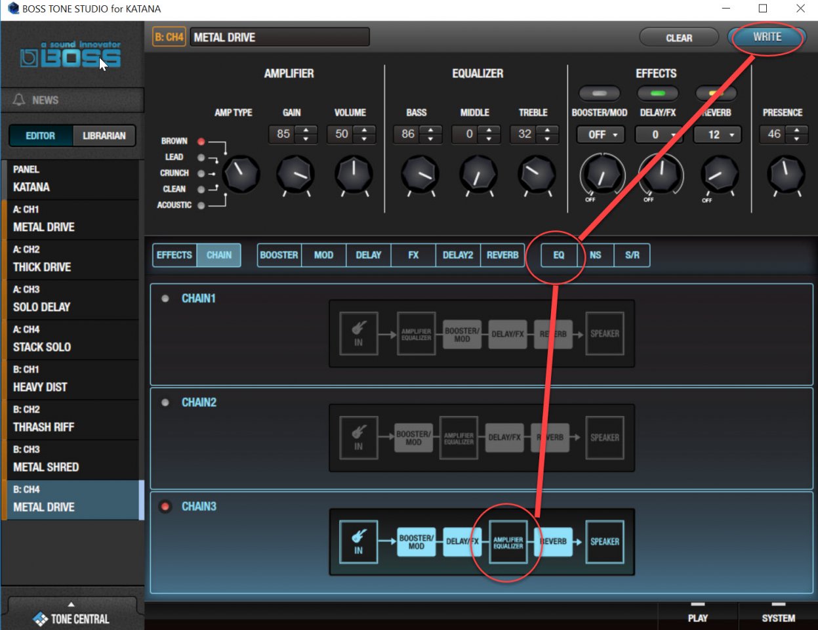Click the CLEAR button
The height and width of the screenshot is (630, 818).
679,38
